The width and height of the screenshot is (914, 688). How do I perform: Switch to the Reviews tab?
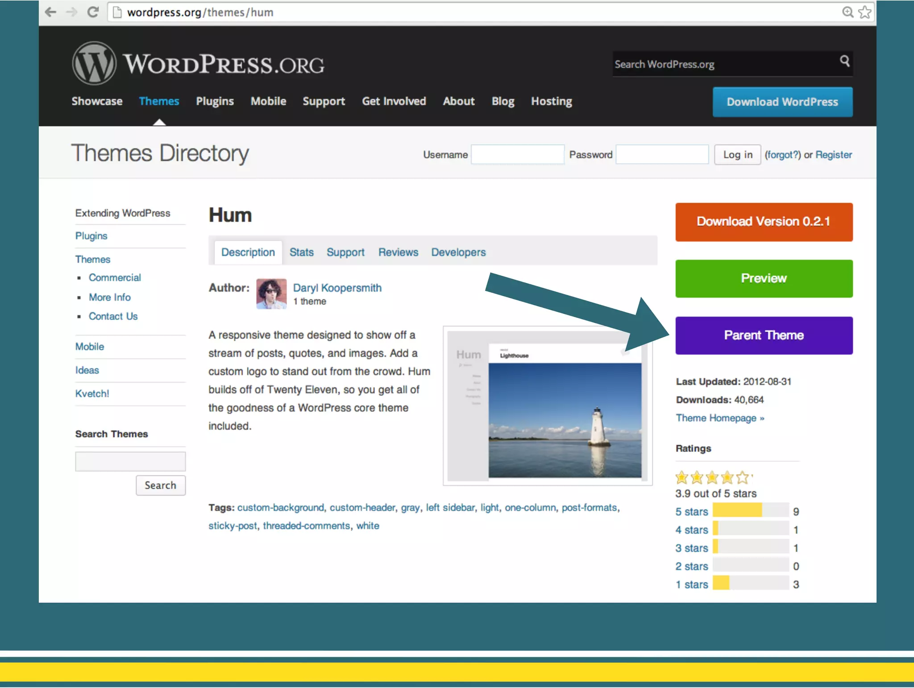coord(398,252)
